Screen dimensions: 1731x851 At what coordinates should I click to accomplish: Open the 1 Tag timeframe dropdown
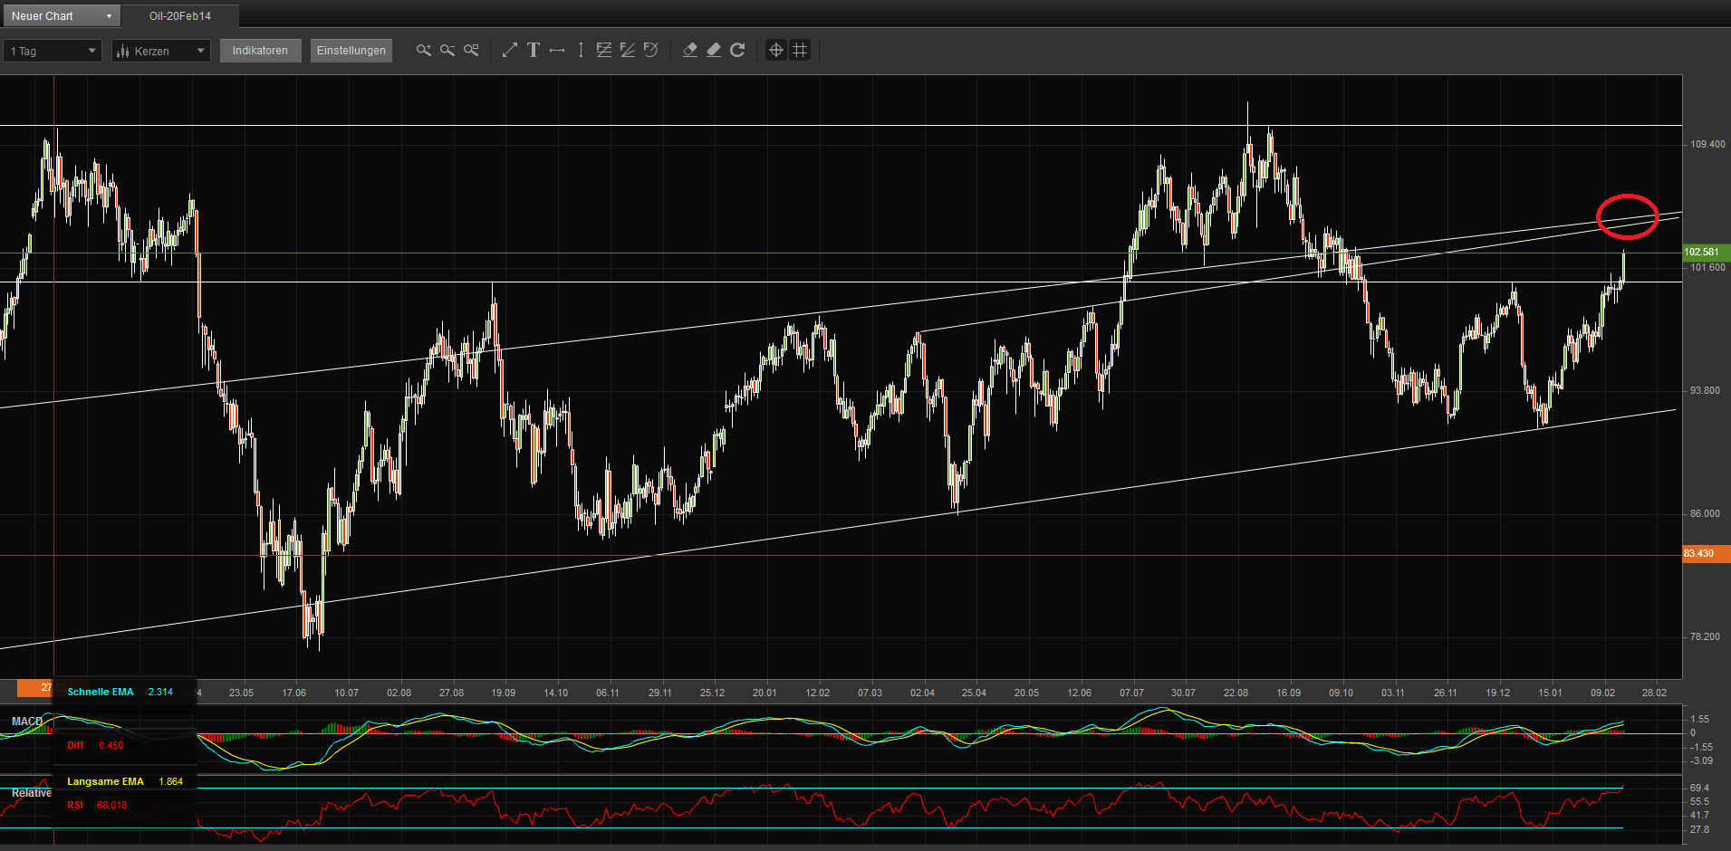(52, 51)
